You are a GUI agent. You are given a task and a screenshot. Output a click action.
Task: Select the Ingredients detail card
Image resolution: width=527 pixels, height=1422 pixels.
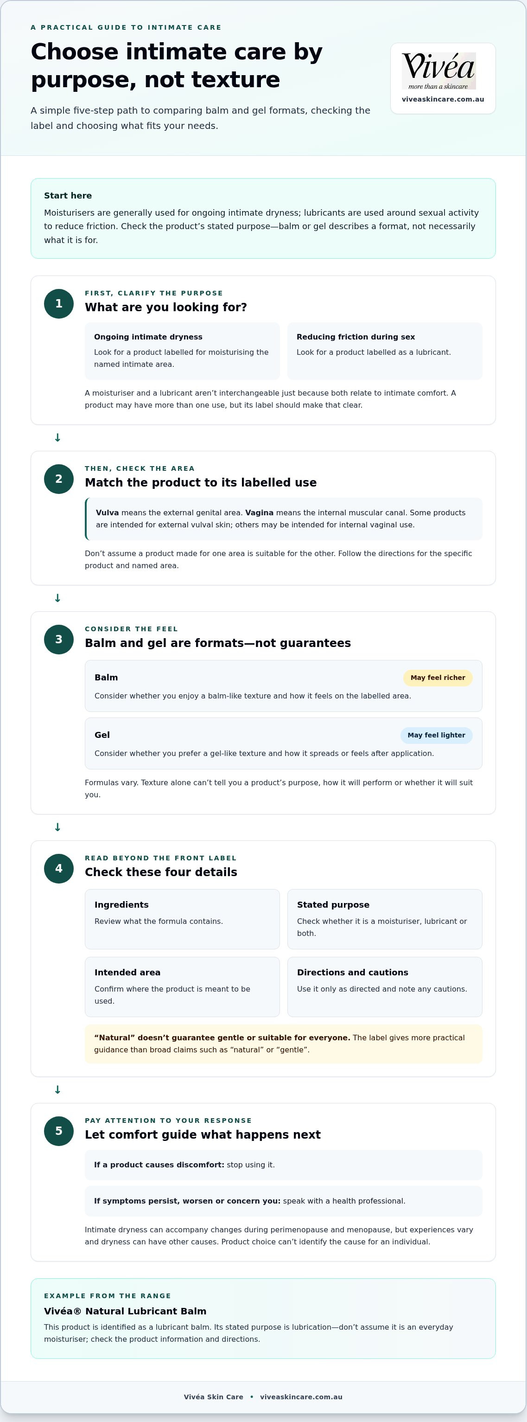coord(182,919)
